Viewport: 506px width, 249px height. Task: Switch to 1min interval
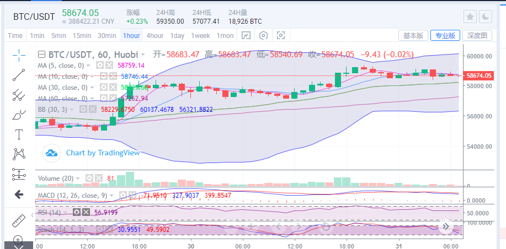pos(37,35)
